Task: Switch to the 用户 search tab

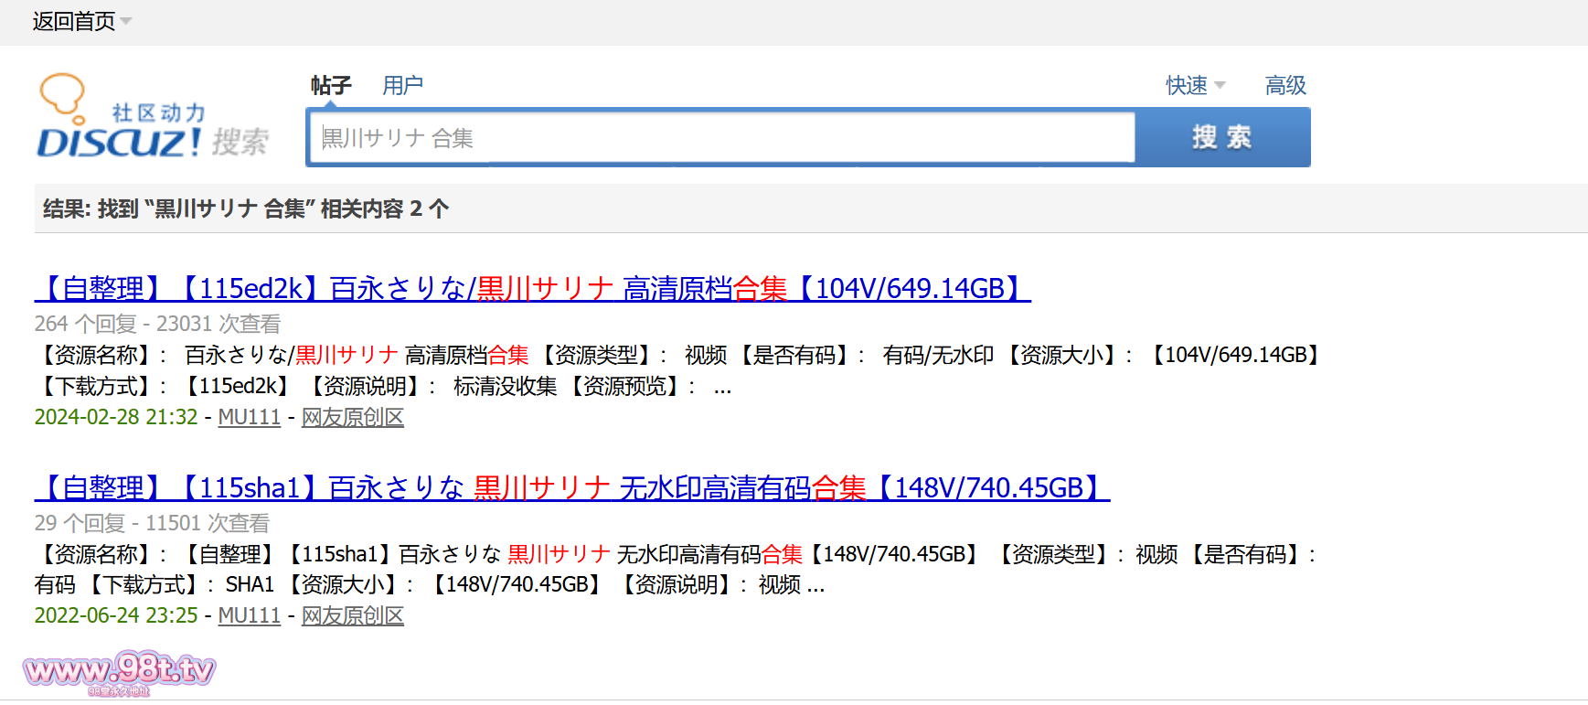Action: tap(402, 86)
